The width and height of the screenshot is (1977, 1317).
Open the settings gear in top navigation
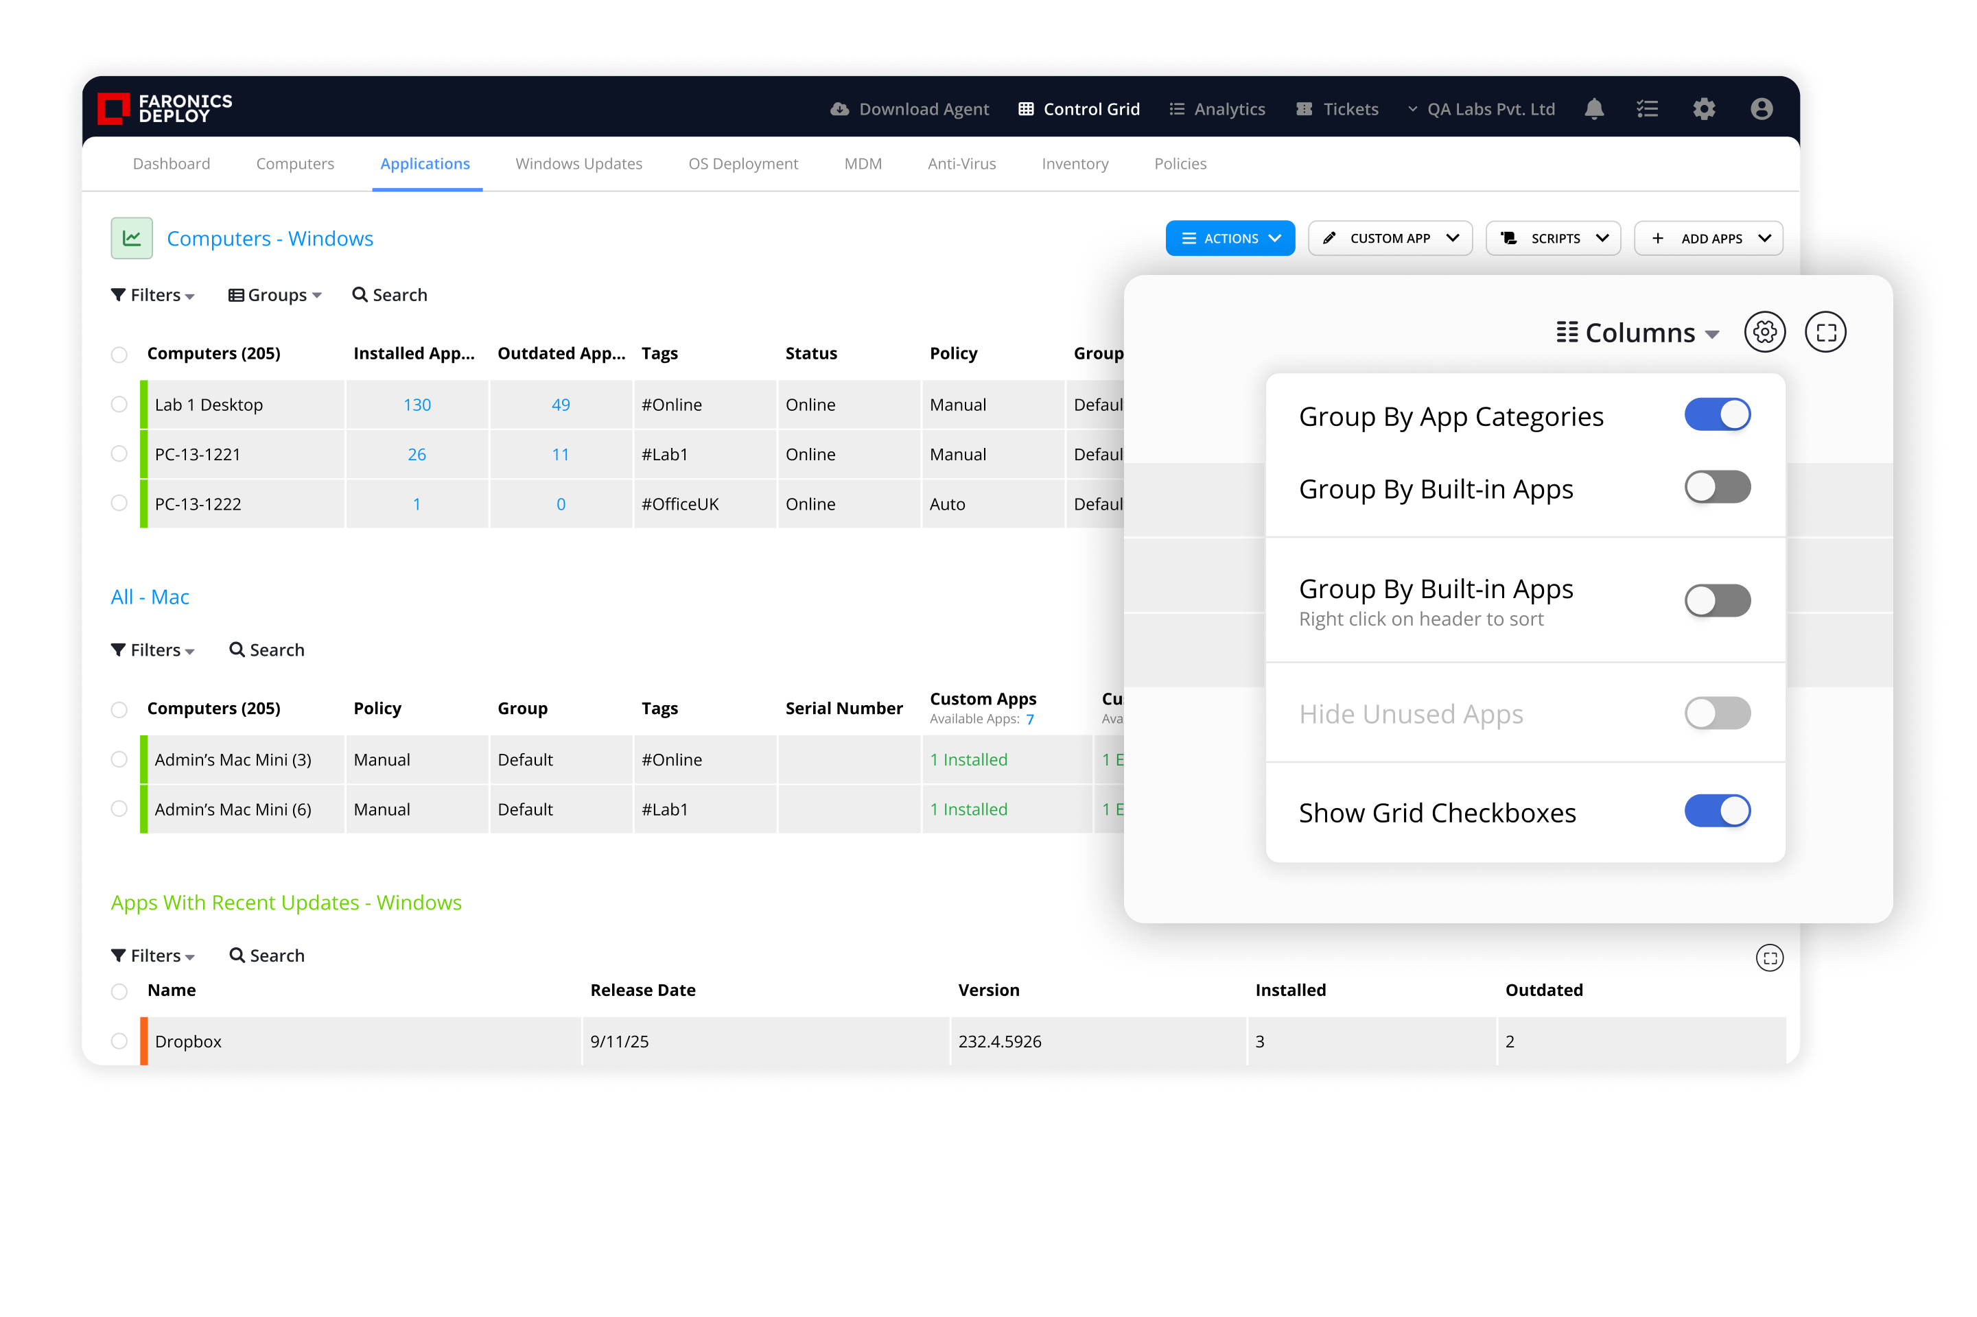click(x=1703, y=109)
